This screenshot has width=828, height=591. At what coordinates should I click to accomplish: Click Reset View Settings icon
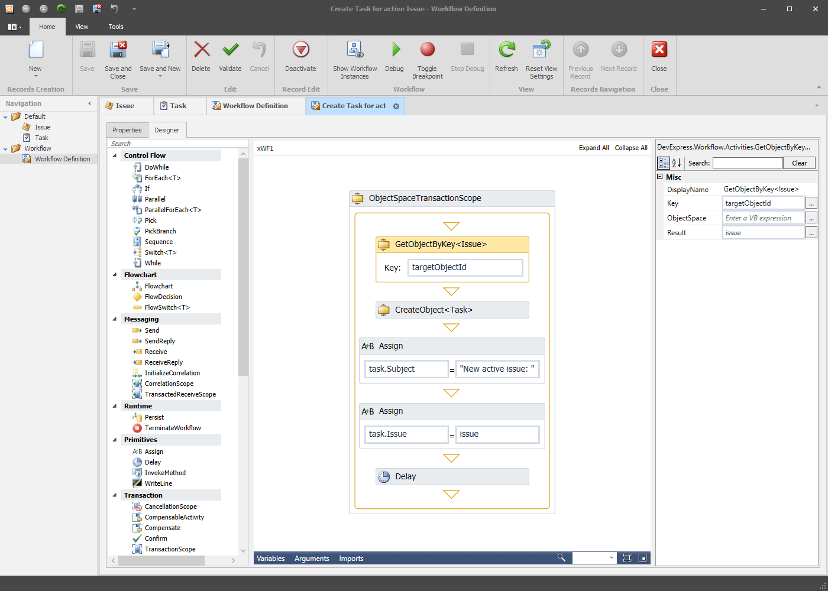[x=541, y=50]
